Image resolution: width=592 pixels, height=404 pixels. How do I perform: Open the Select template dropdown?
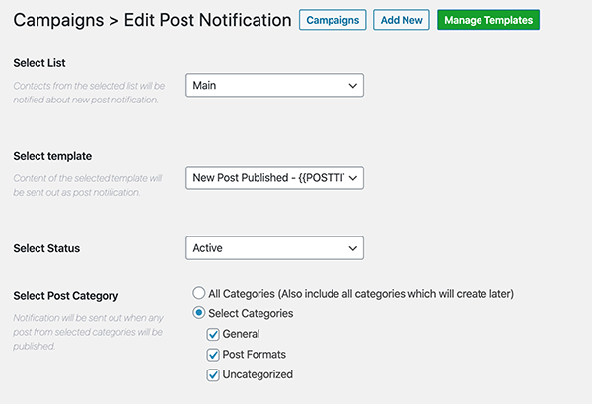(274, 177)
